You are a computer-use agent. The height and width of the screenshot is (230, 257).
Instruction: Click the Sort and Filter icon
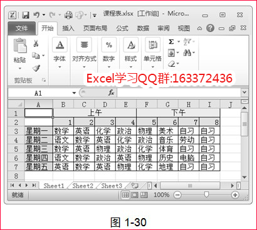(x=187, y=42)
